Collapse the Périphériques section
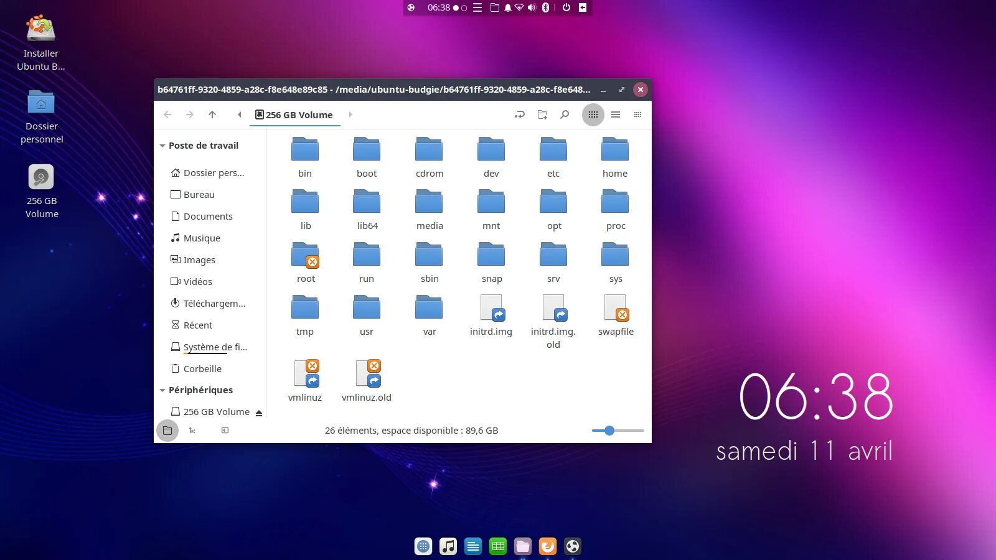The image size is (996, 560). click(x=162, y=390)
